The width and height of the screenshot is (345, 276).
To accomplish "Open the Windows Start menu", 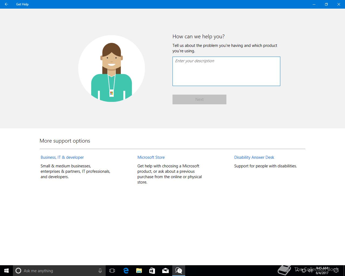I will click(x=6, y=271).
